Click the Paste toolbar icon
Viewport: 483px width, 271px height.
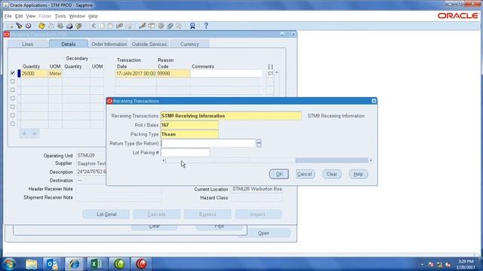[111, 26]
